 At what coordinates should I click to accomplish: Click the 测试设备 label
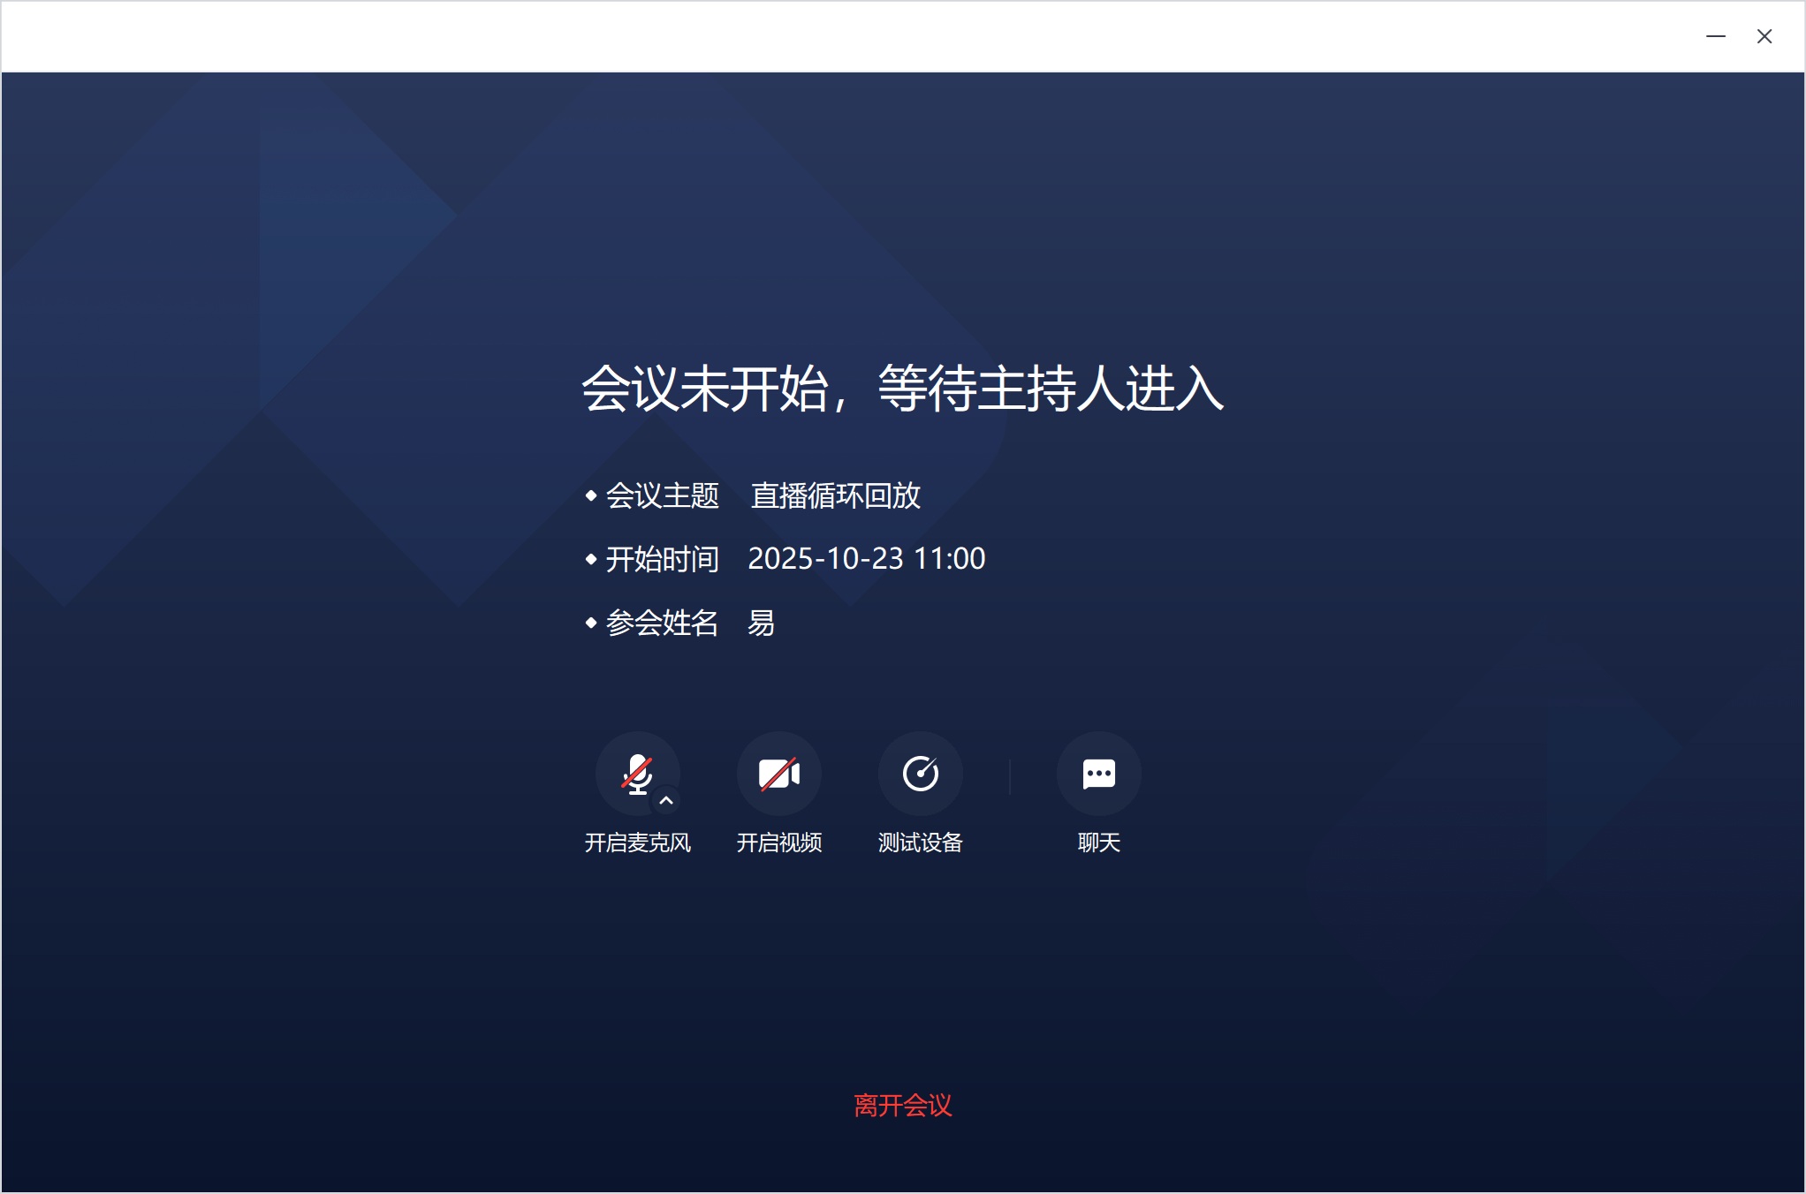pyautogui.click(x=920, y=843)
